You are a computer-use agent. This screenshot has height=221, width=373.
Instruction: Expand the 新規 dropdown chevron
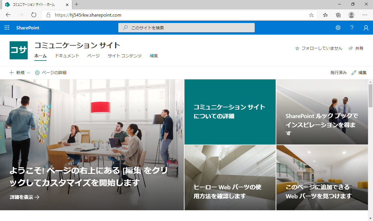[x=29, y=73]
